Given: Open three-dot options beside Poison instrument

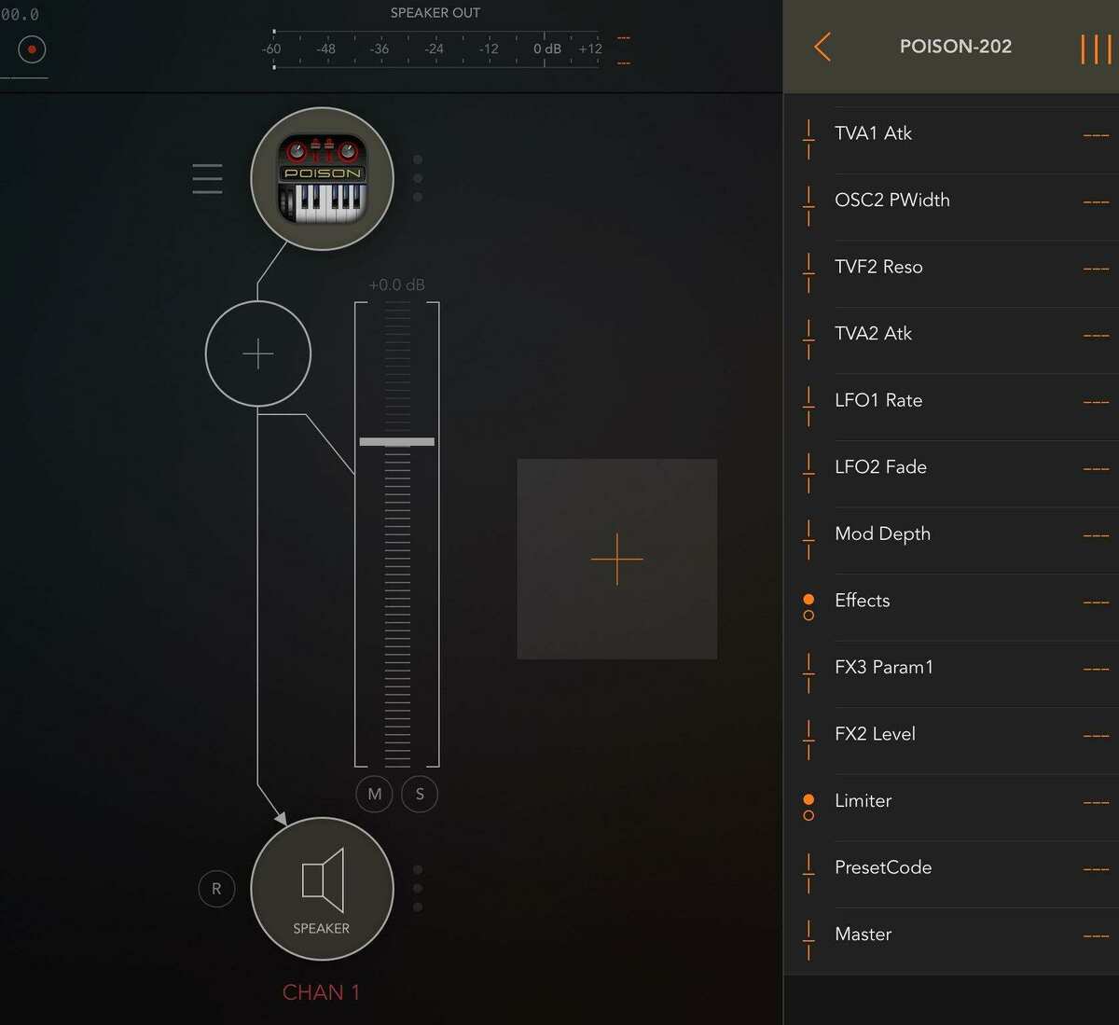Looking at the screenshot, I should click(418, 178).
